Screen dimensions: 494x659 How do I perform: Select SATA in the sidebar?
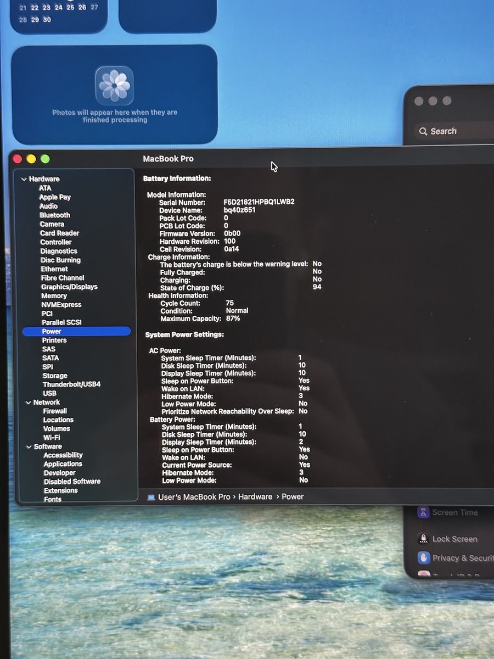pyautogui.click(x=50, y=358)
